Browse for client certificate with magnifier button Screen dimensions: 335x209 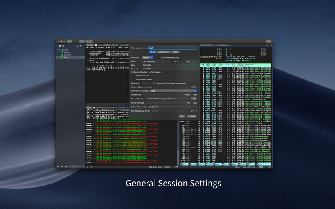coord(194,87)
